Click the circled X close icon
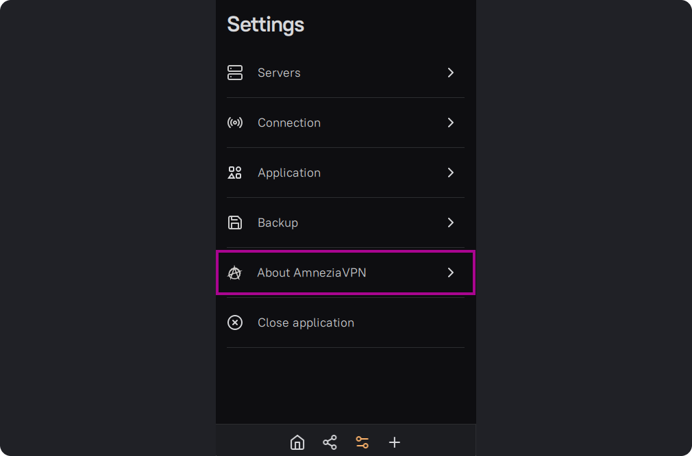 click(x=235, y=322)
